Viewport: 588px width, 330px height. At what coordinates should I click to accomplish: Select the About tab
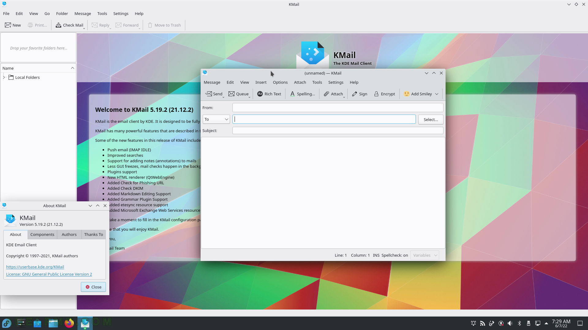(x=15, y=234)
